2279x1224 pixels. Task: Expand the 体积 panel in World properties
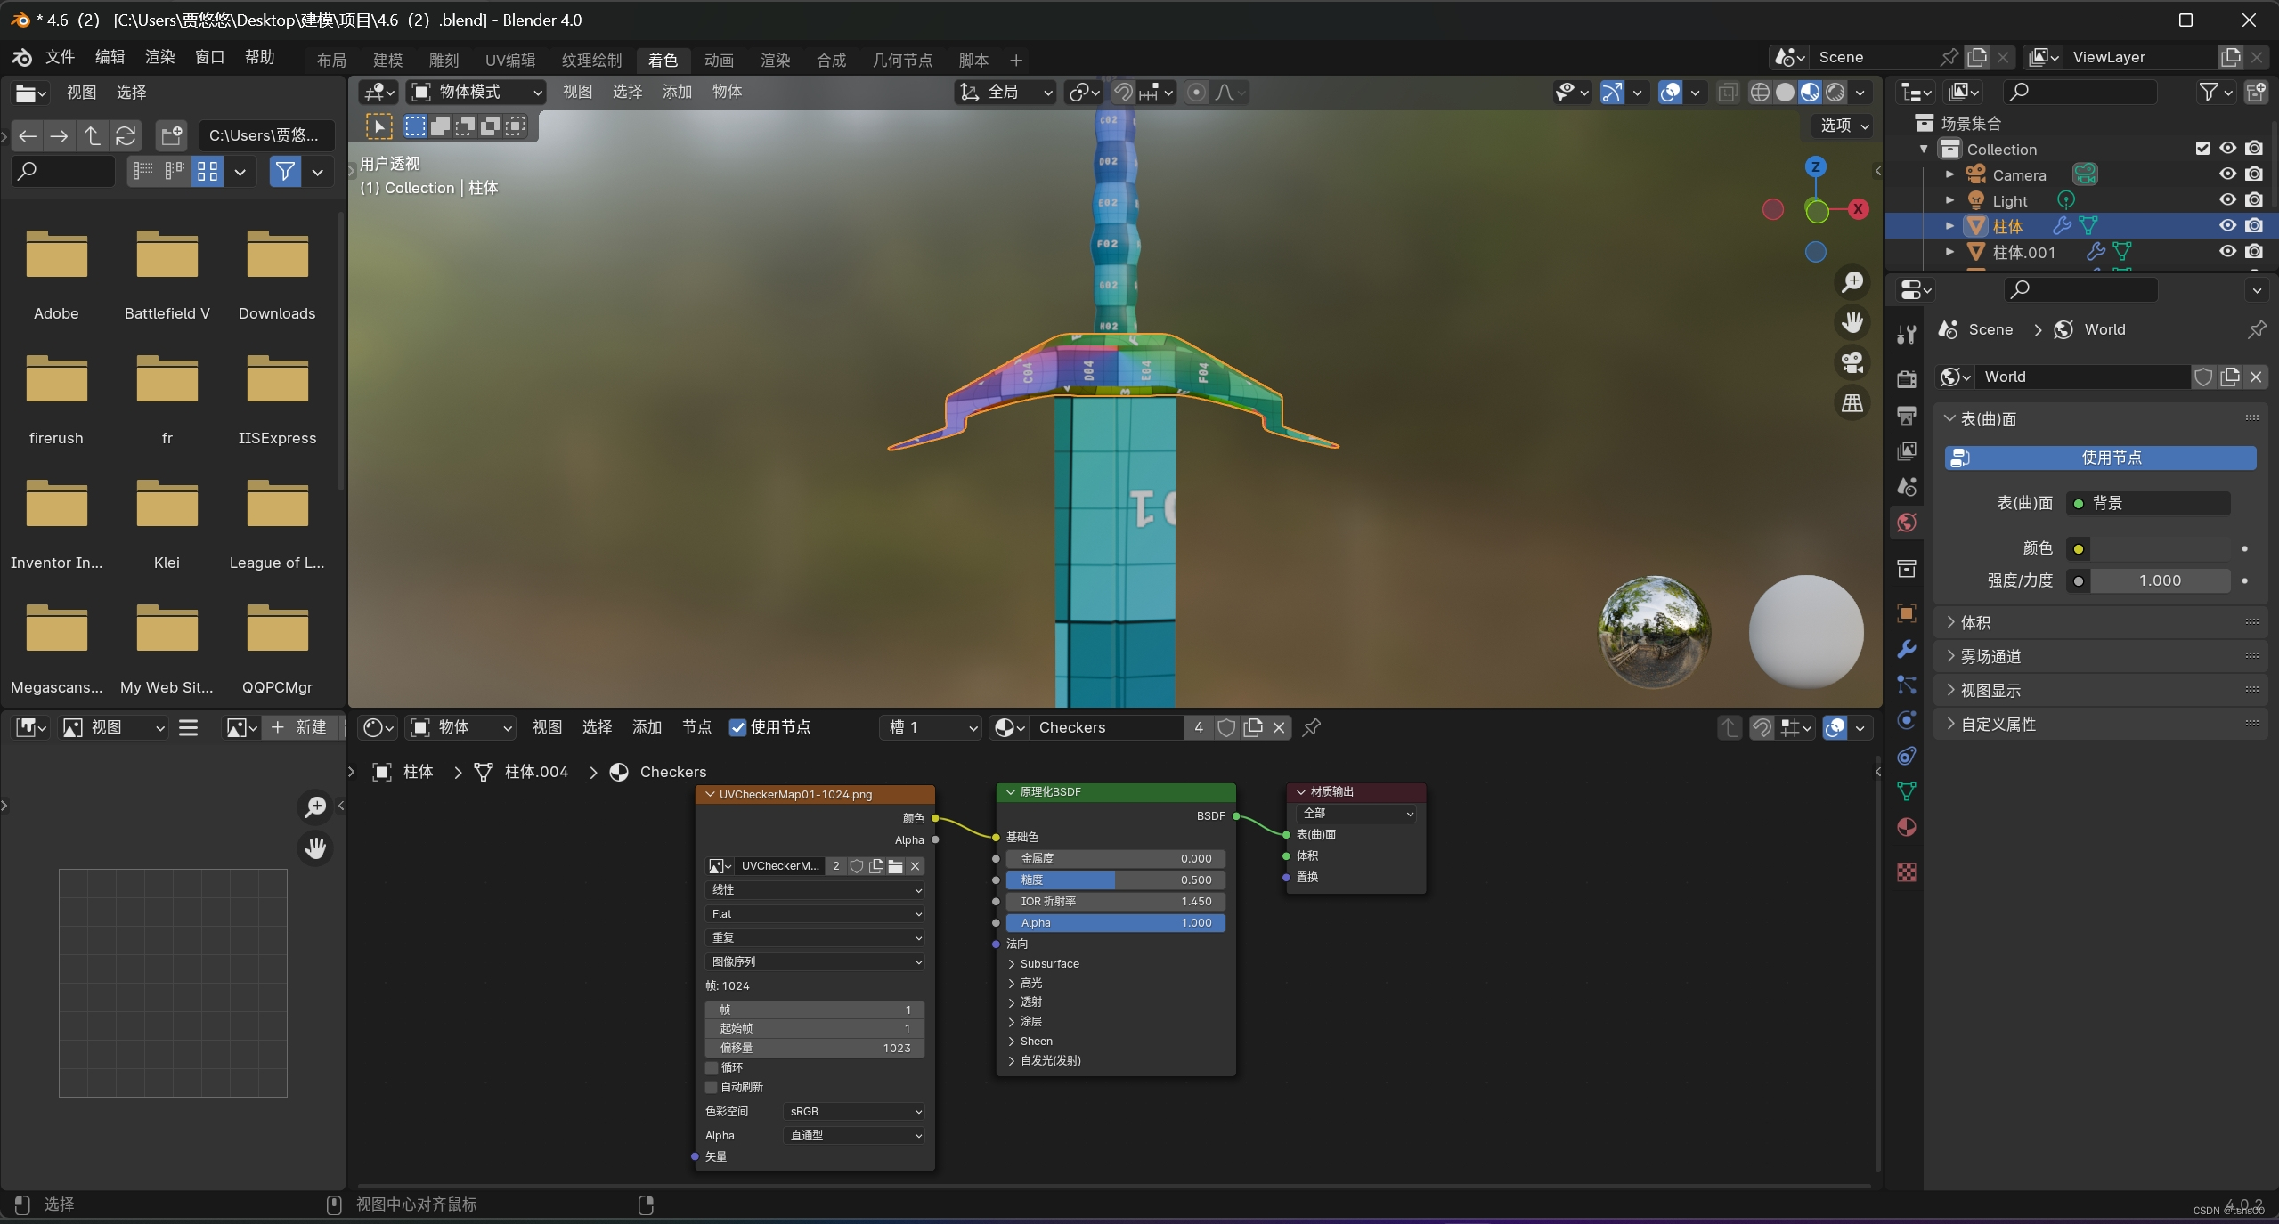coord(1975,622)
